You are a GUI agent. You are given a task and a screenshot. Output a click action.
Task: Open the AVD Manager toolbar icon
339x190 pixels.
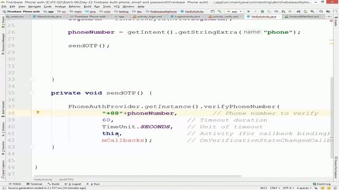(x=306, y=12)
